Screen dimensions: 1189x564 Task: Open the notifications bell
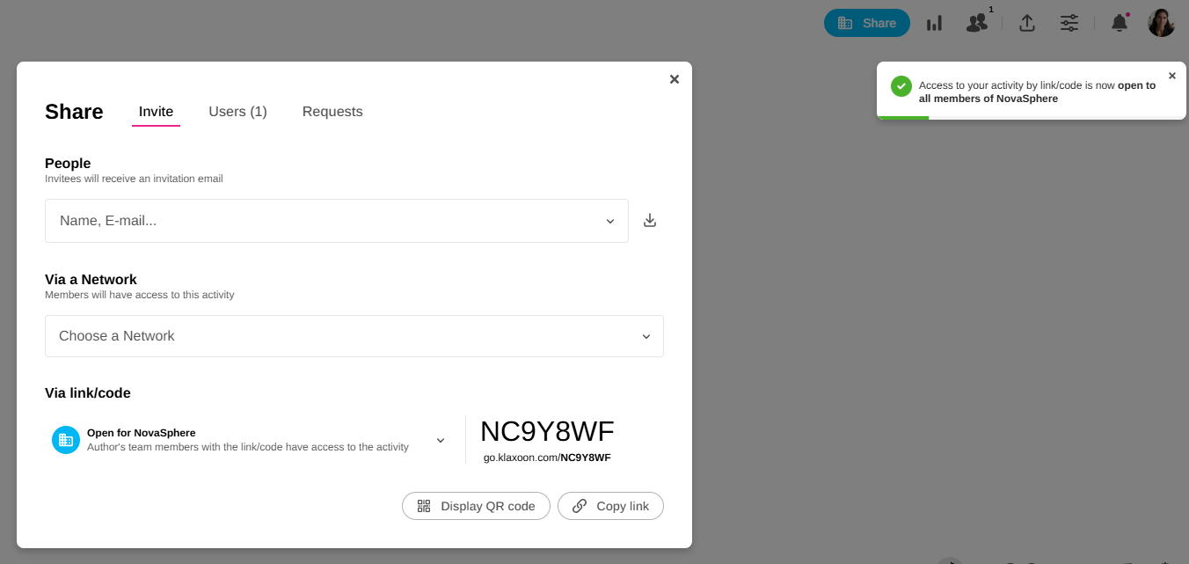[1119, 24]
